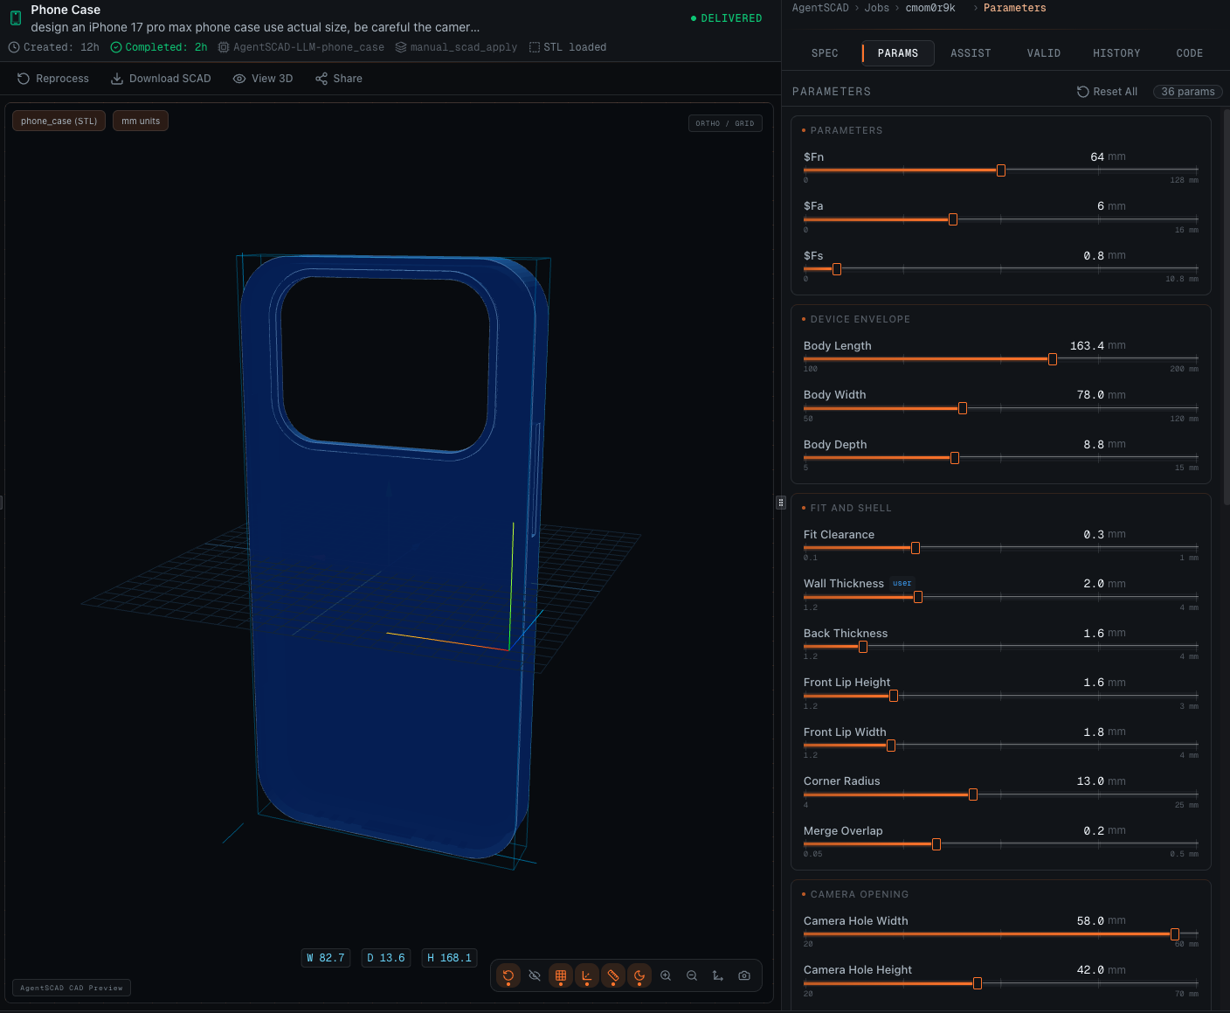Image resolution: width=1230 pixels, height=1013 pixels.
Task: Click the cmom0r9k breadcrumb
Action: pos(930,8)
